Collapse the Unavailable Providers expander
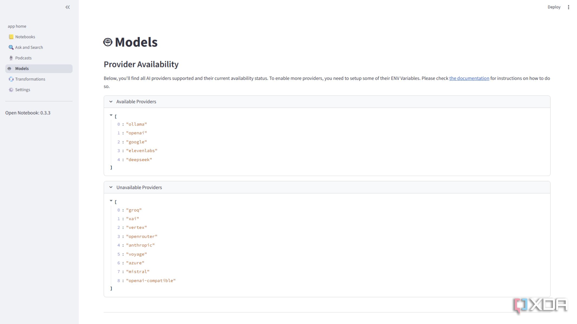Viewport: 577px width, 324px height. (111, 187)
